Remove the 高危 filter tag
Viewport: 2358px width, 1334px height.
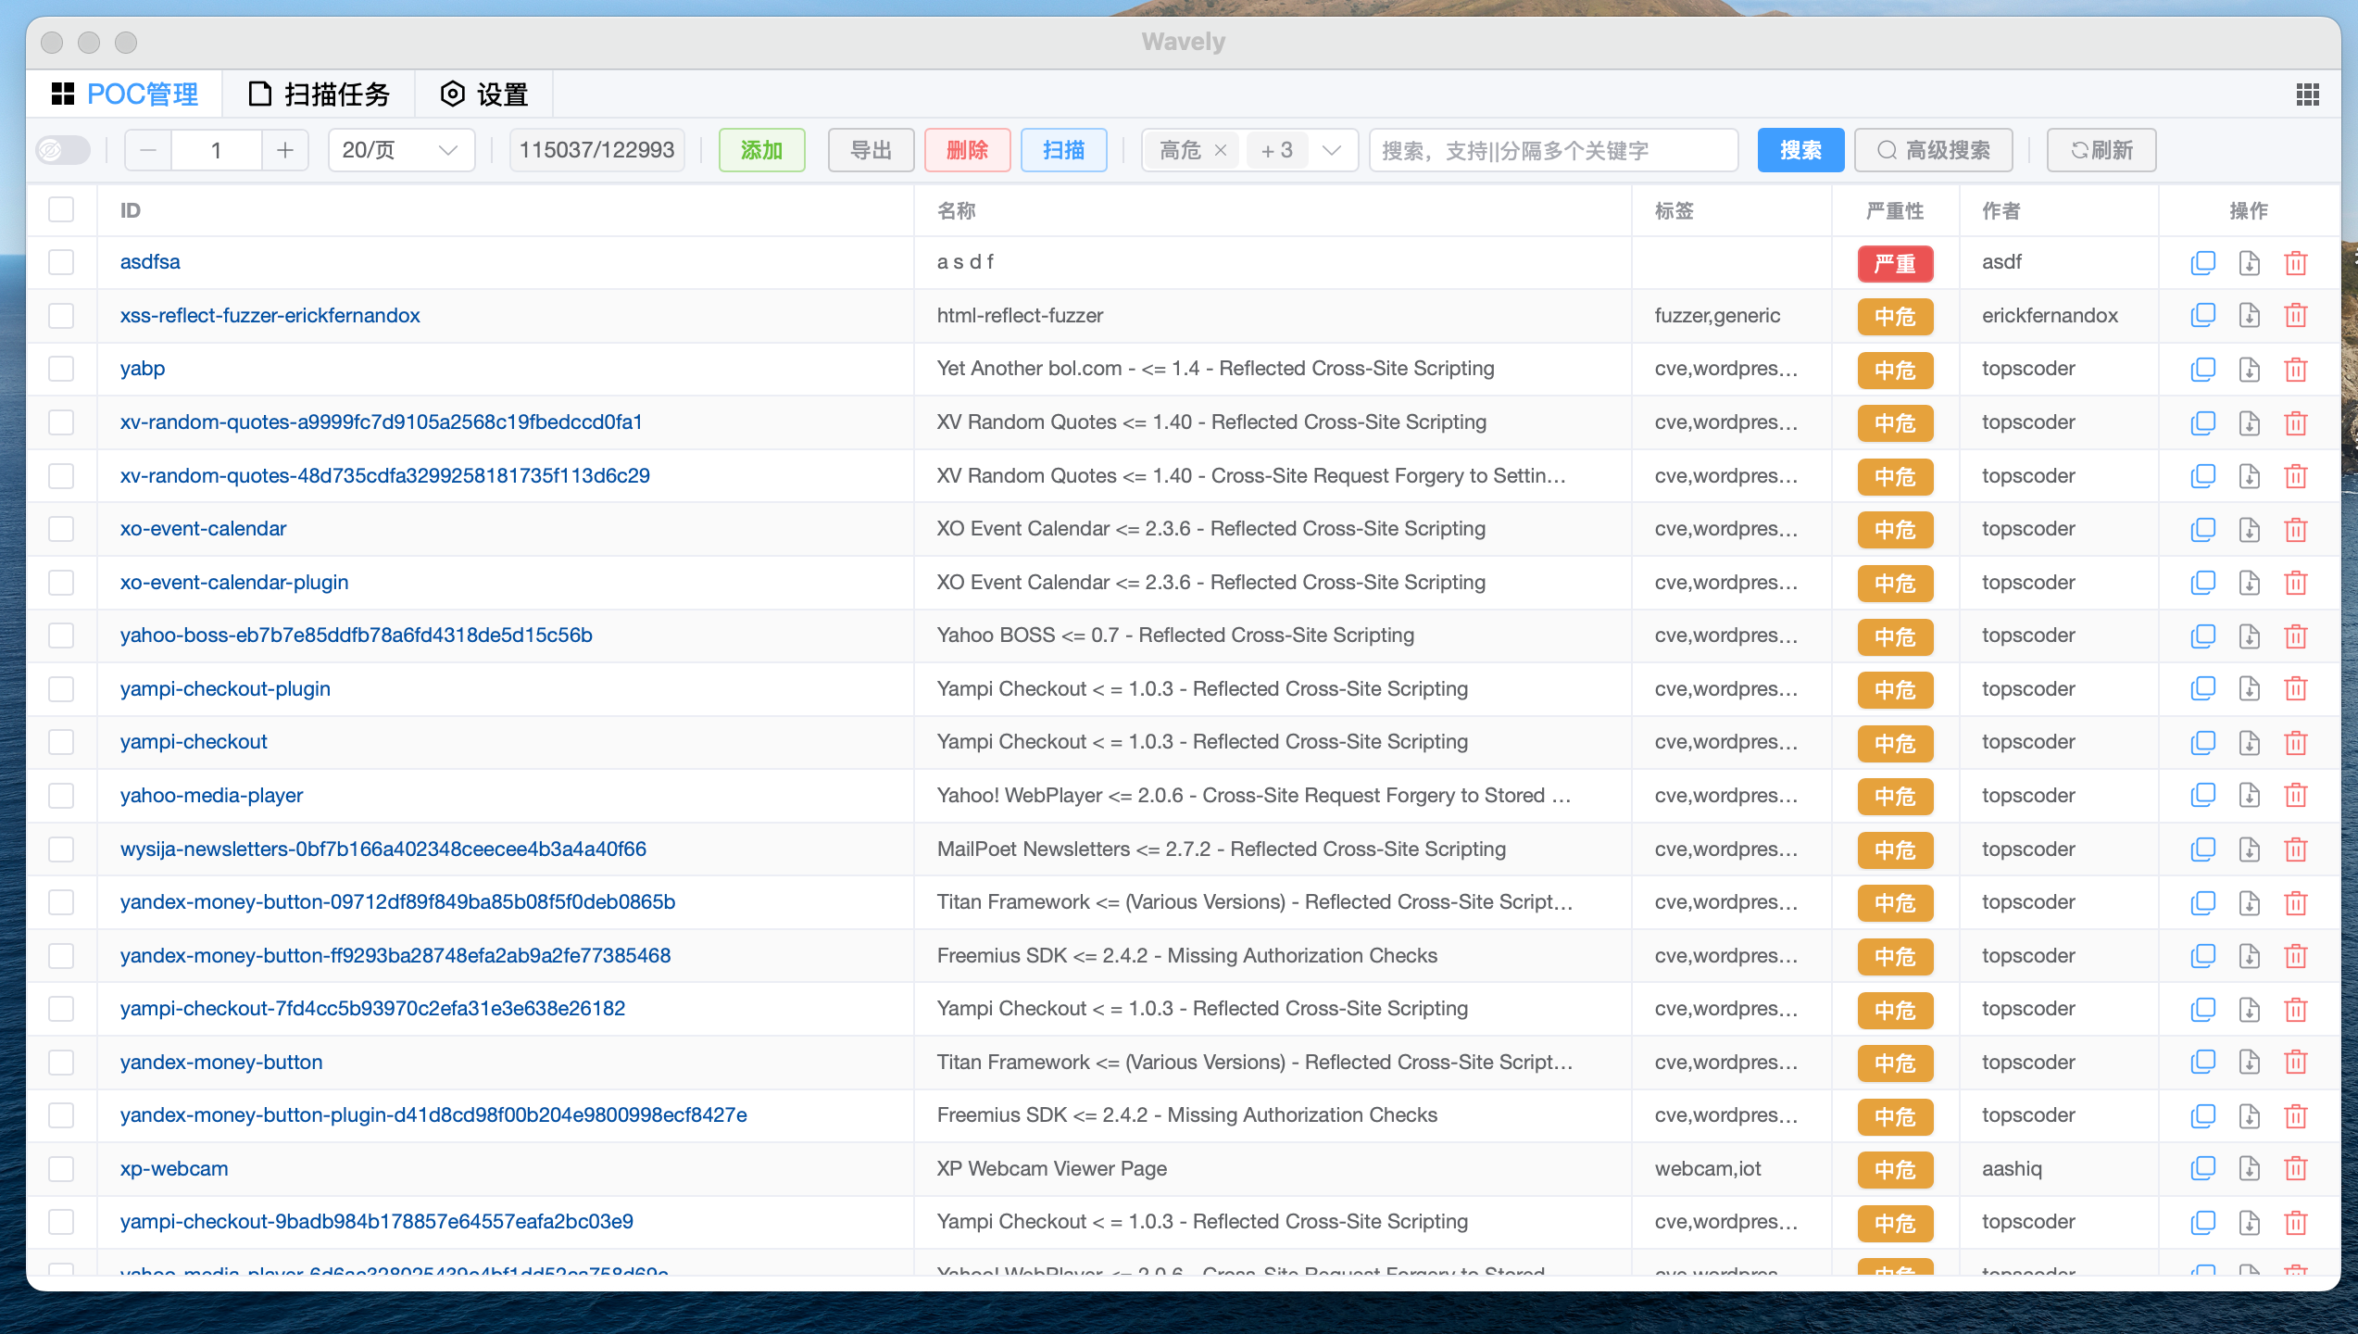point(1221,150)
